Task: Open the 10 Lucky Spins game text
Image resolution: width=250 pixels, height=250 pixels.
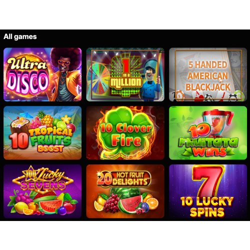Action: [207, 206]
